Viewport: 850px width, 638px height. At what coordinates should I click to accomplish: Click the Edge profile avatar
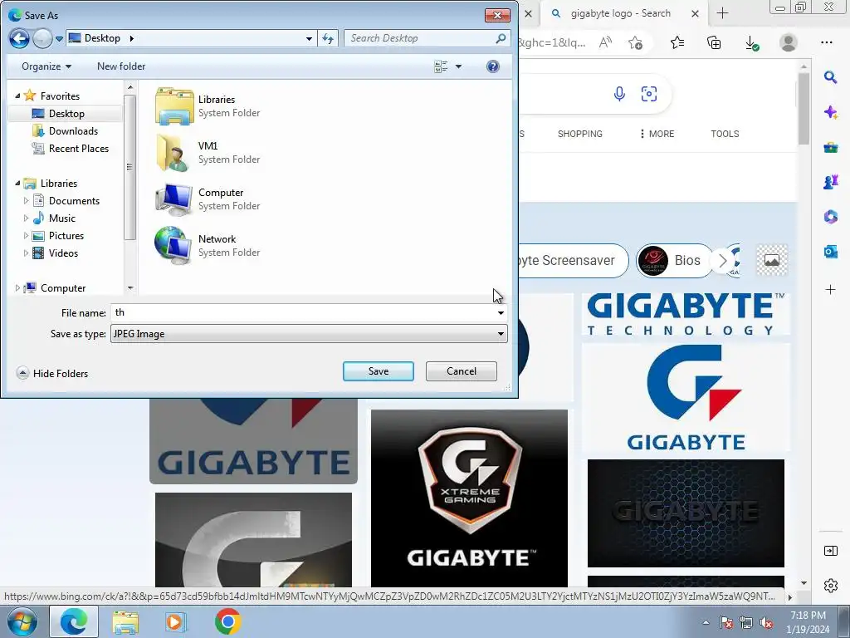[789, 42]
